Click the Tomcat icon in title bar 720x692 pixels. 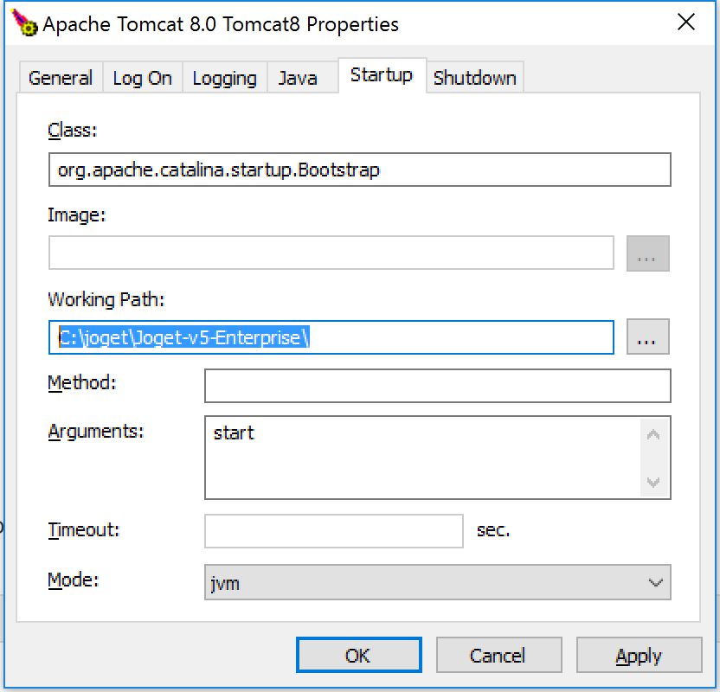click(x=24, y=24)
